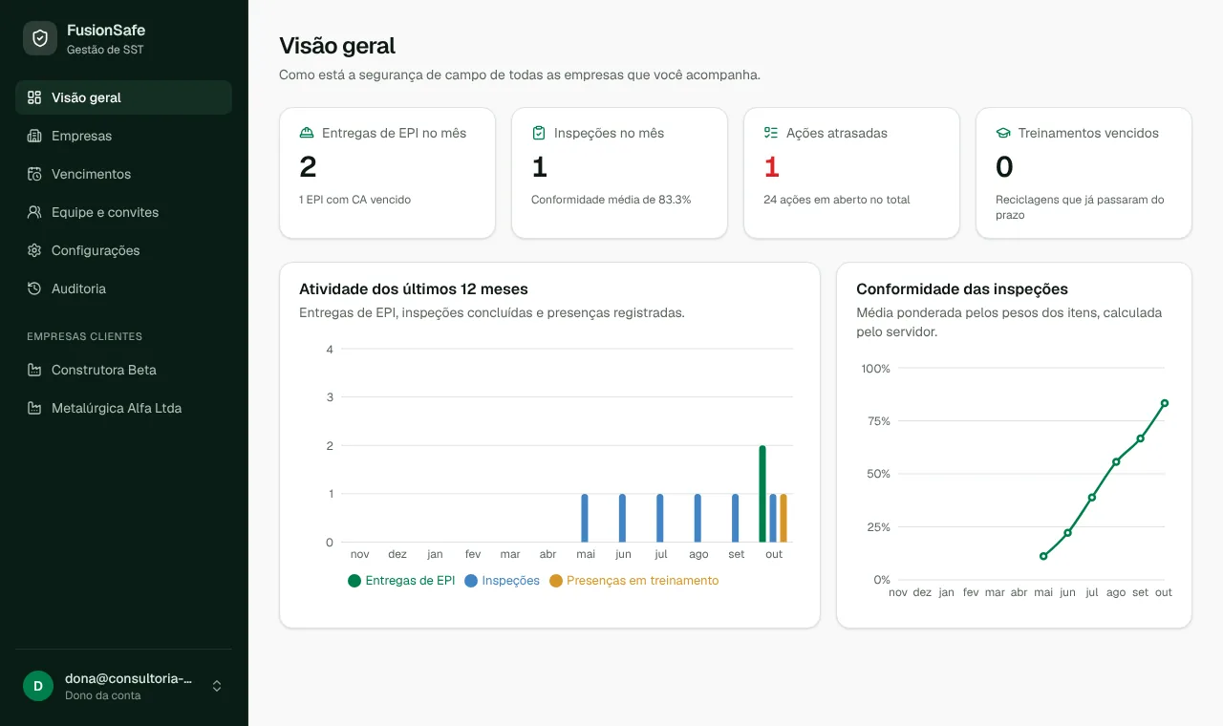1223x726 pixels.
Task: Click the text "1 EPI com CA vencido"
Action: 355,200
